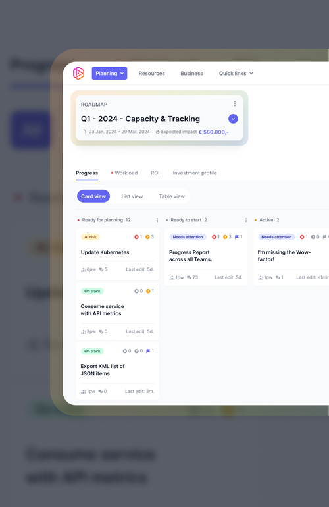Click the app logo icon

(x=78, y=73)
